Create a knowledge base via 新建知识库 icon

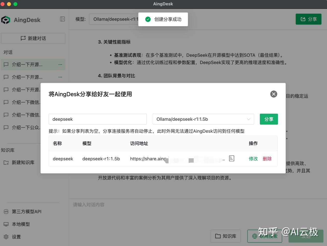(6, 162)
